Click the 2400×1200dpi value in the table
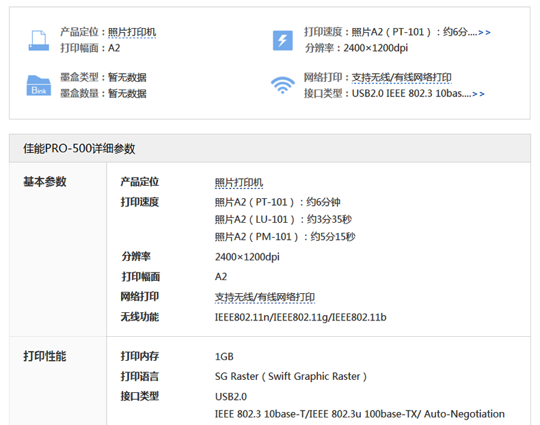Viewport: 540px width, 425px height. 247,257
